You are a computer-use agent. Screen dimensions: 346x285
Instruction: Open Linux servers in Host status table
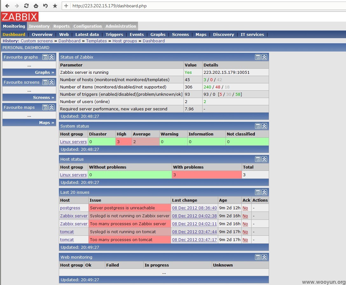point(73,175)
